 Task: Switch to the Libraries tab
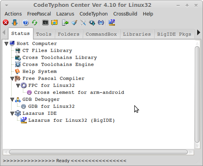point(137,34)
